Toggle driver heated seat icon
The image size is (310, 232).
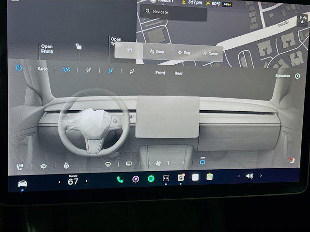coord(20,167)
